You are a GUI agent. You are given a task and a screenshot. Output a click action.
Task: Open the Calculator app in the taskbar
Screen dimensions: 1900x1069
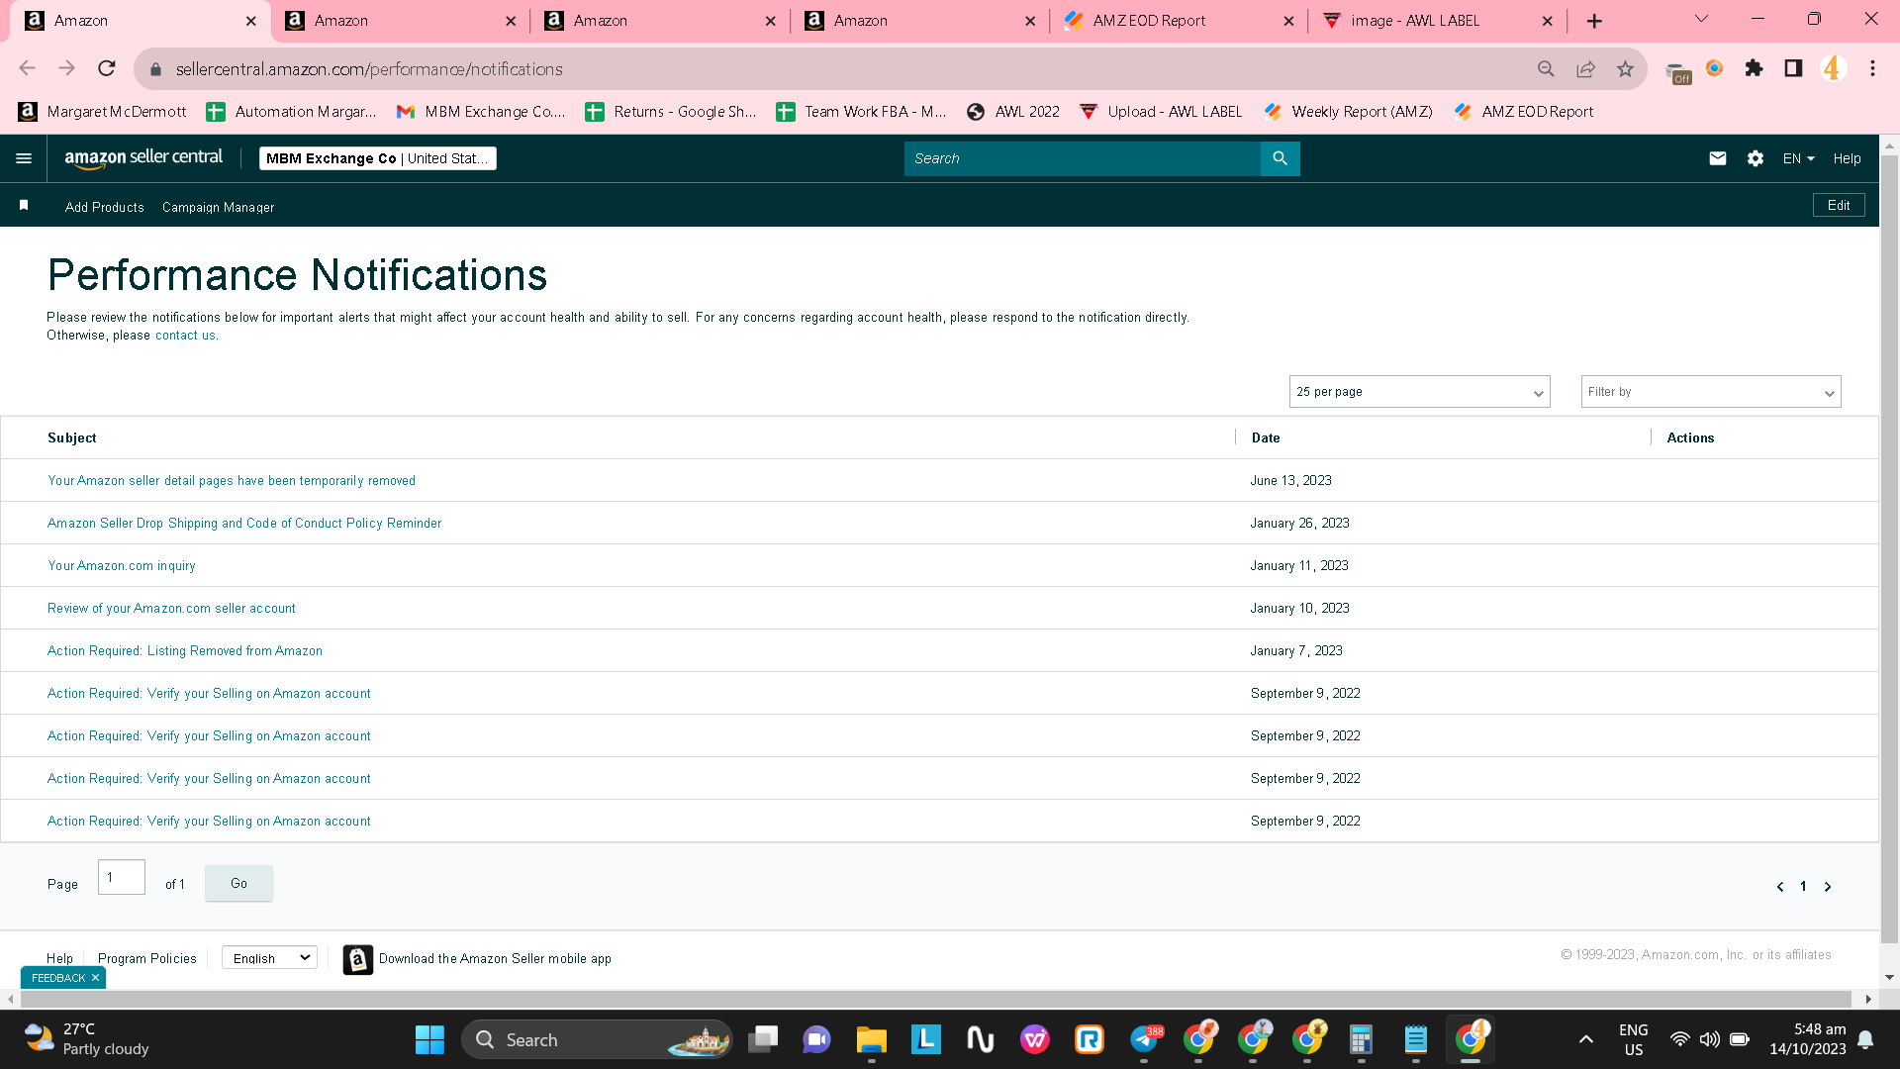click(x=1362, y=1040)
